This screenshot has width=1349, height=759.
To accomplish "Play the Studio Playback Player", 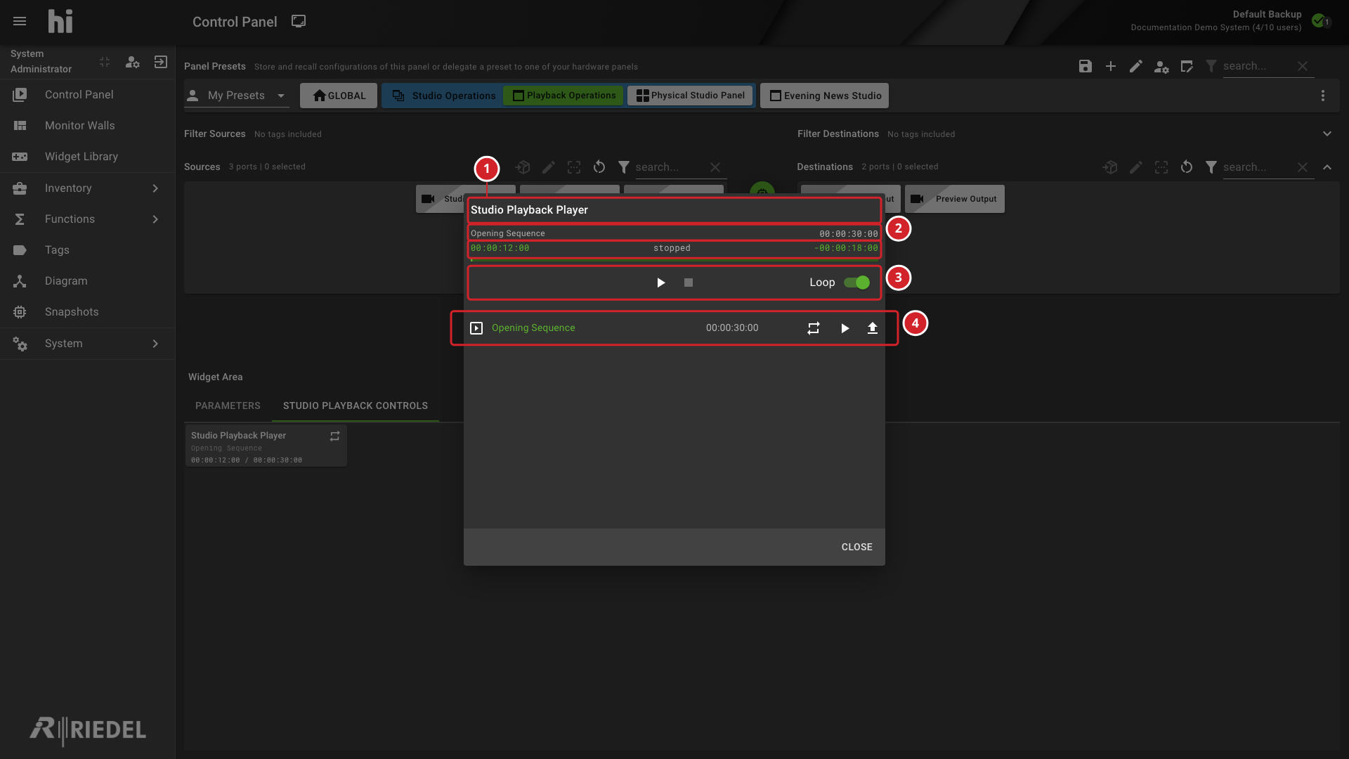I will coord(660,283).
